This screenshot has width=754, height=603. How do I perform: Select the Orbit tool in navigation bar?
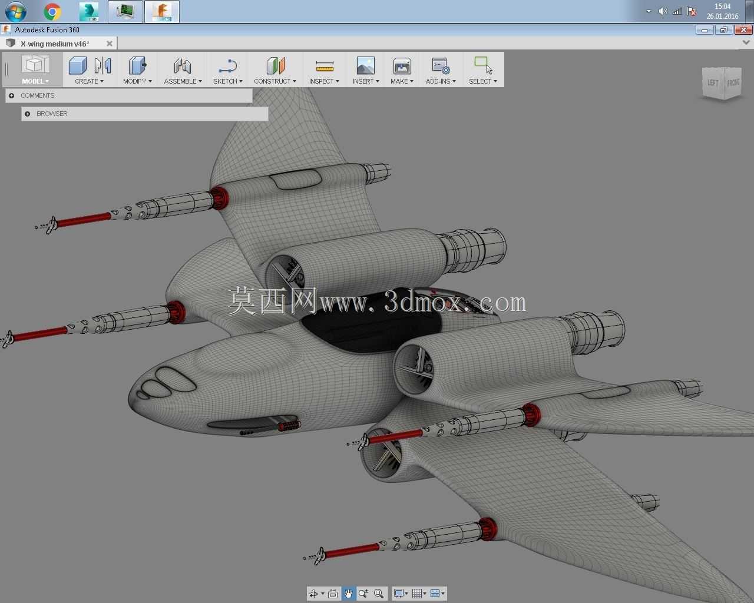coord(313,594)
